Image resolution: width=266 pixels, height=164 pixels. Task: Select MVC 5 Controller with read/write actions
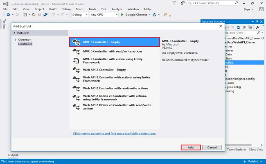[x=115, y=51]
